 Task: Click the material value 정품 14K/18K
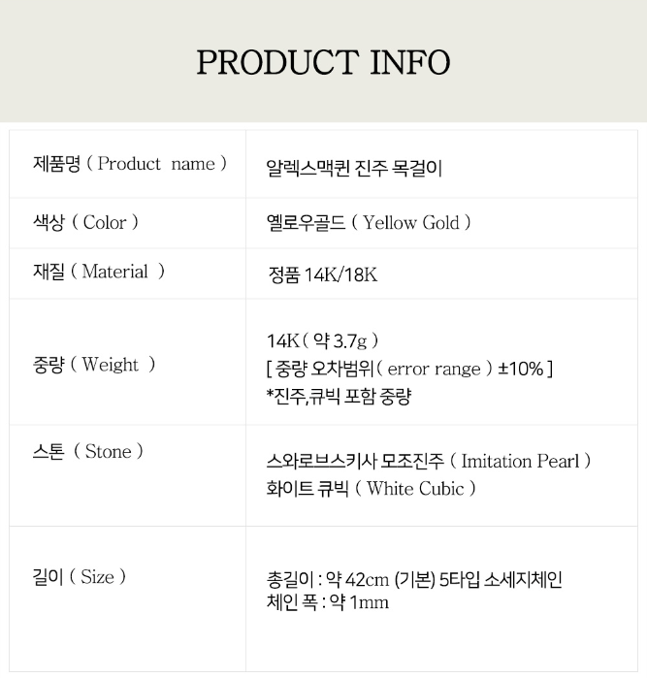click(x=322, y=274)
